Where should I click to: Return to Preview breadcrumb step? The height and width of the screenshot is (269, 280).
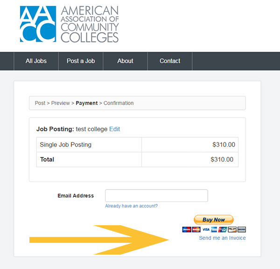click(x=61, y=103)
